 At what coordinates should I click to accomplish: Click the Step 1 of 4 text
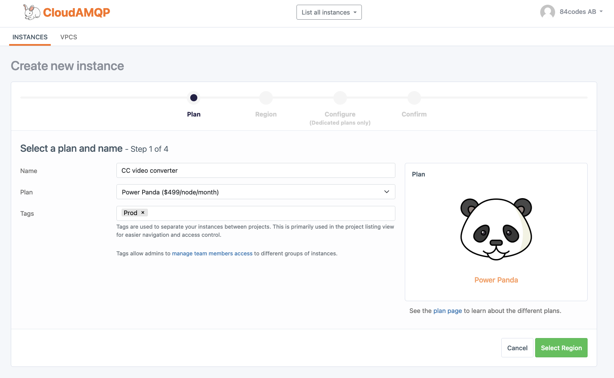click(x=149, y=149)
